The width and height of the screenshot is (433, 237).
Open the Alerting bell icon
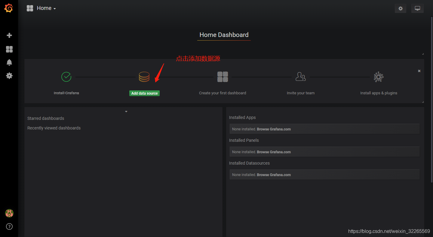click(x=9, y=62)
